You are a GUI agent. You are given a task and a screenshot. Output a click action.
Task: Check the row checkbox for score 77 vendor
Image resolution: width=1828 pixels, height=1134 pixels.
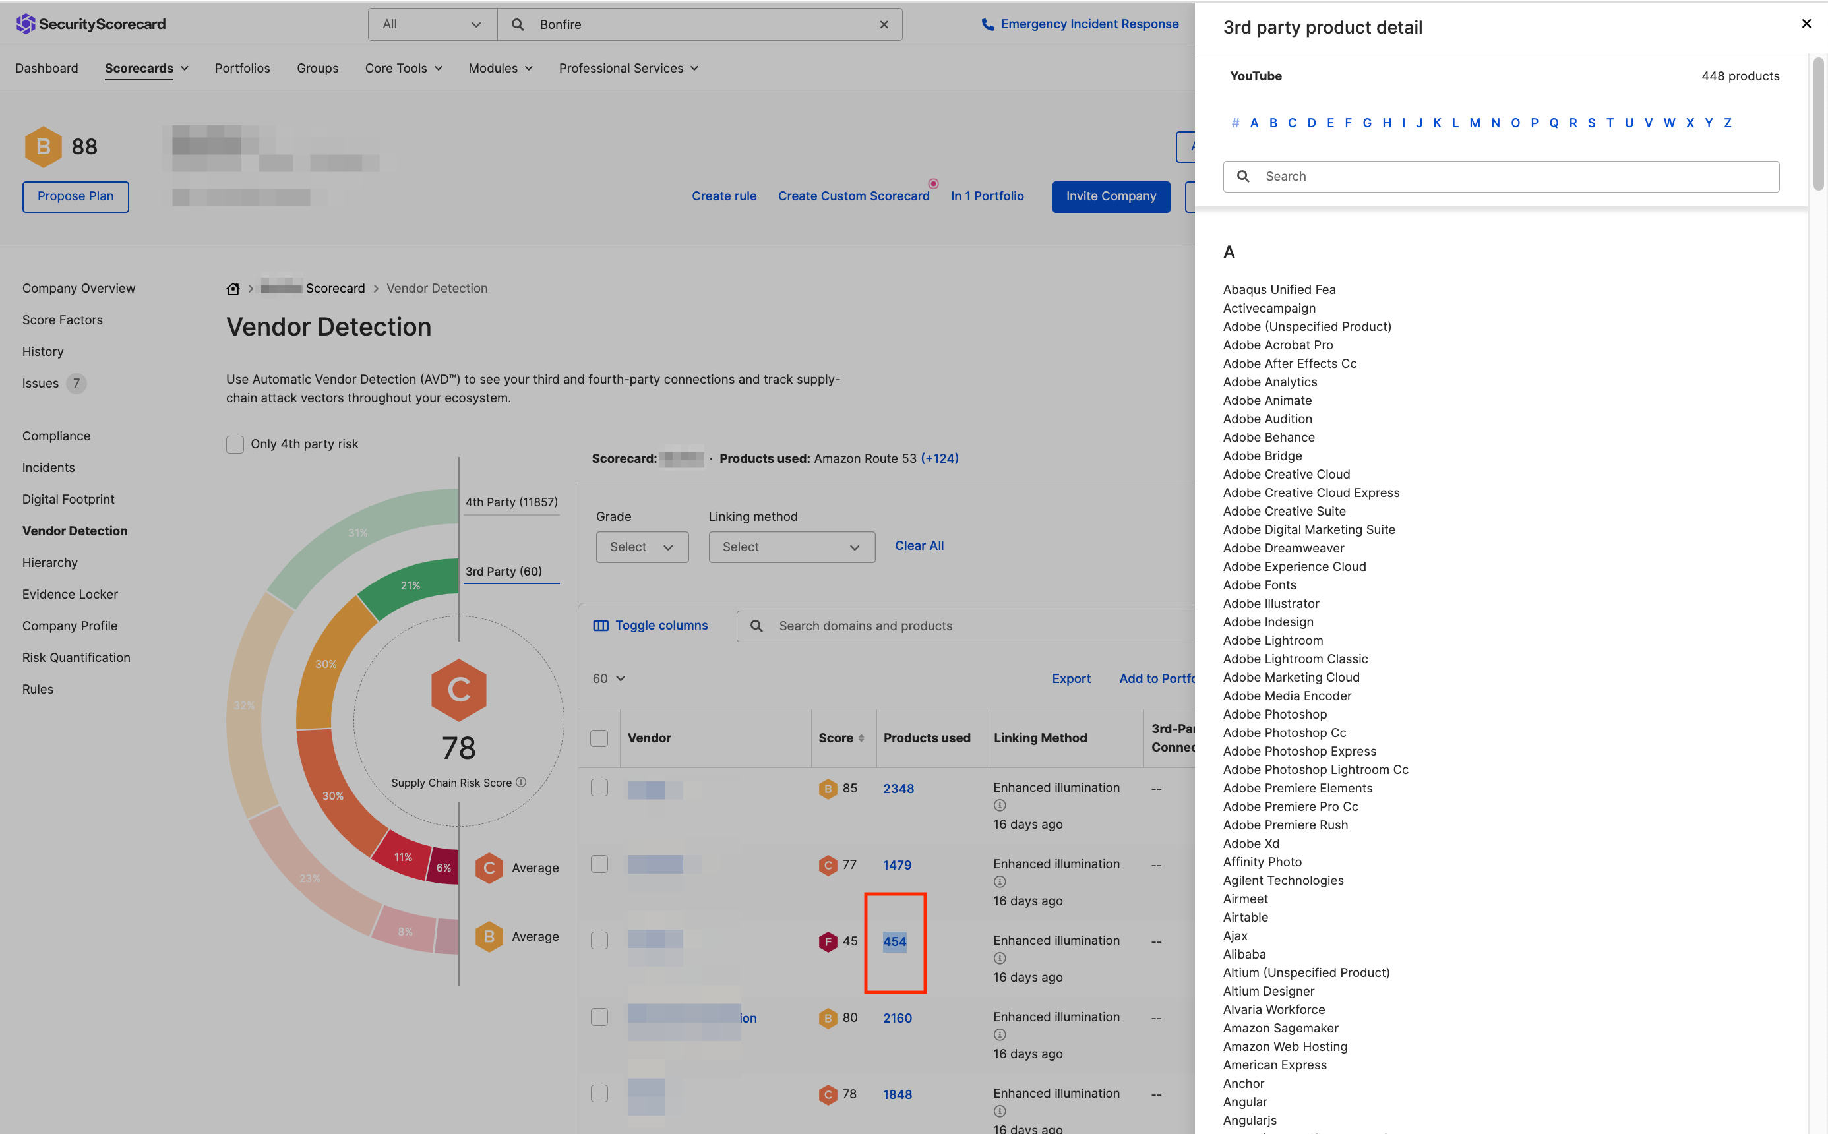click(x=599, y=864)
